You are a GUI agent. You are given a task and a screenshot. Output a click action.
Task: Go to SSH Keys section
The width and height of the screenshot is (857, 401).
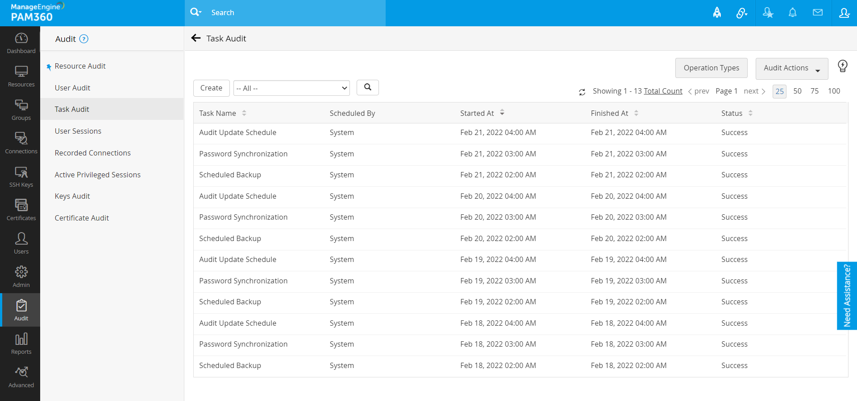21,177
